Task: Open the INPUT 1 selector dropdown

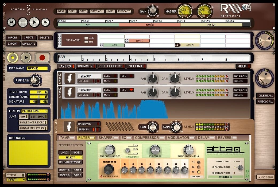Action: point(16,179)
